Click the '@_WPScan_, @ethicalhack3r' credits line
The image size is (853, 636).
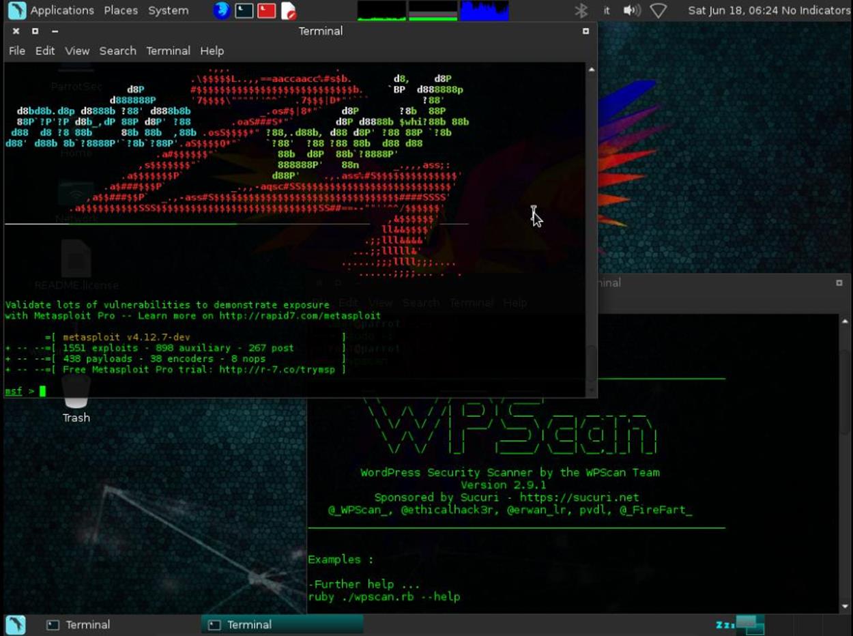tap(510, 510)
